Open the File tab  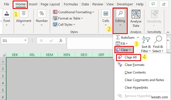(x=6, y=4)
